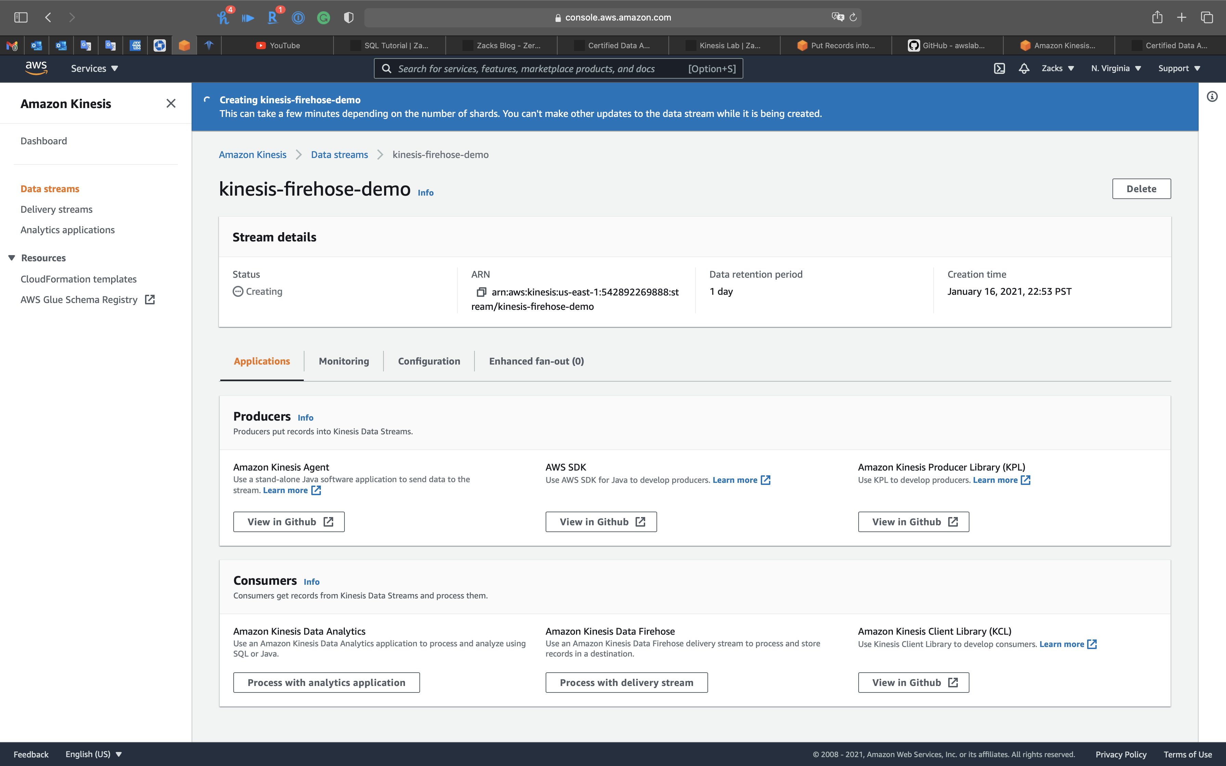The image size is (1226, 766).
Task: Collapse the Resources section in sidebar
Action: tap(12, 258)
